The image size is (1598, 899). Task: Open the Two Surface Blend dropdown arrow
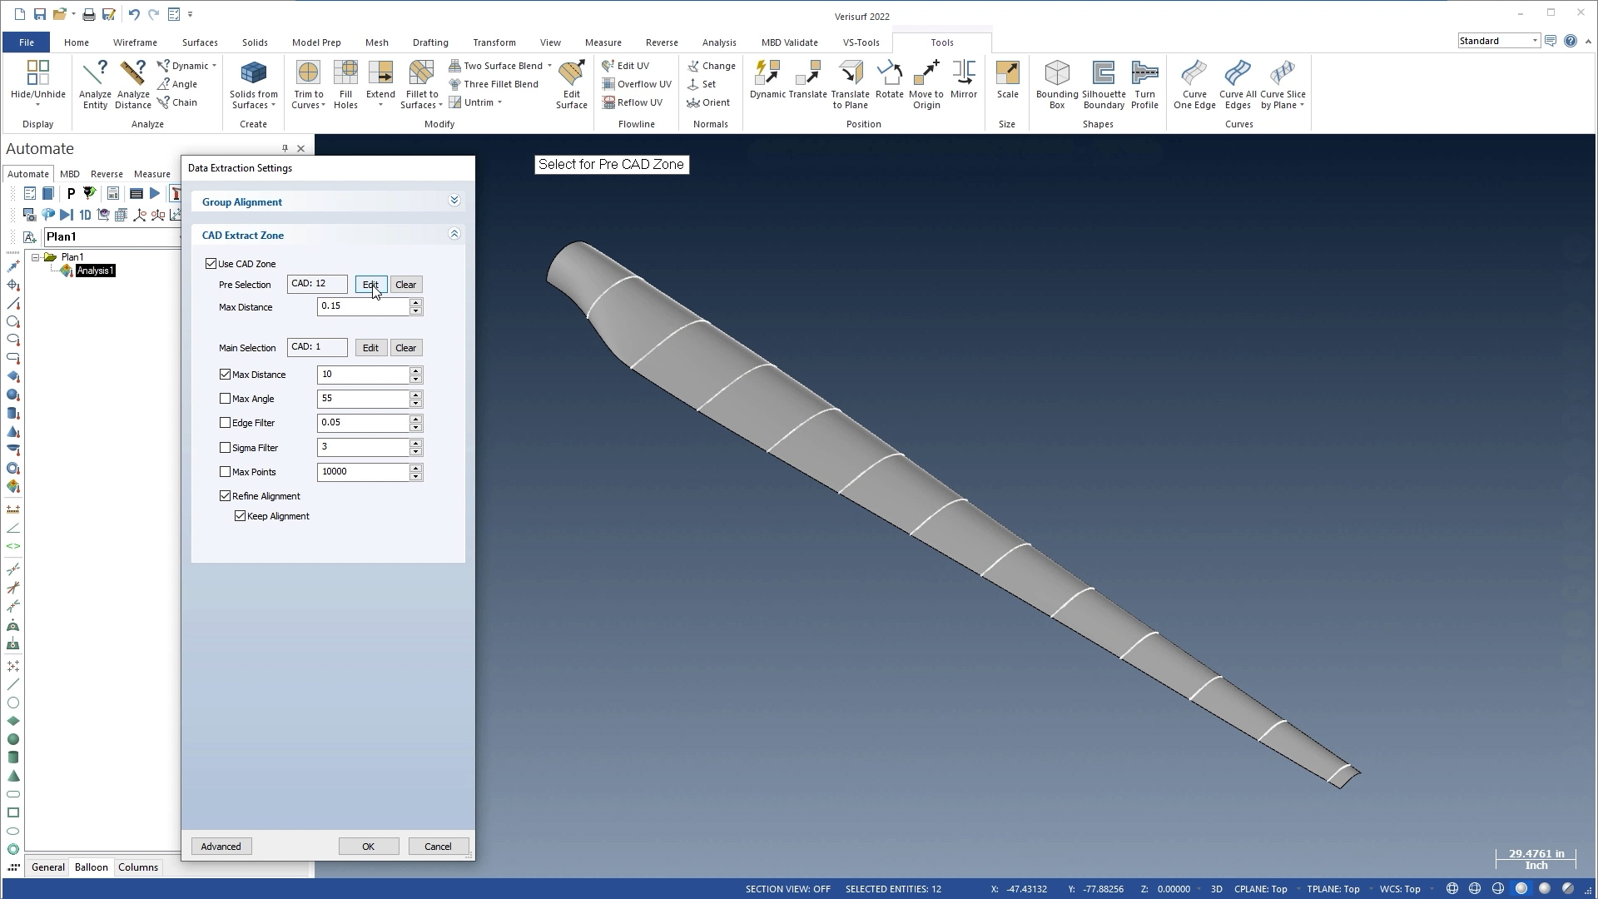(x=549, y=66)
